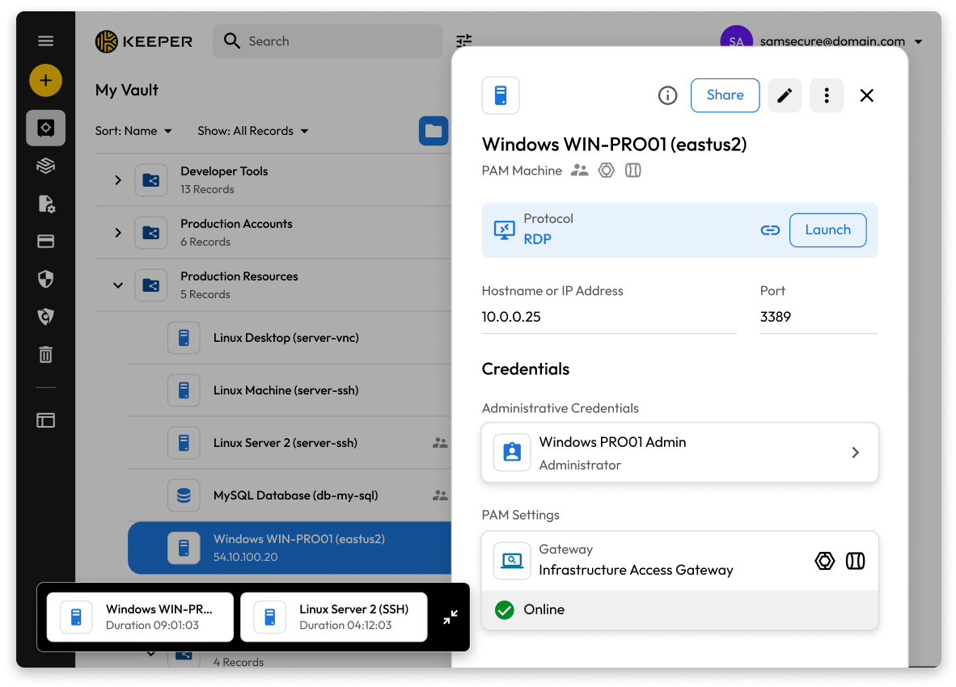Switch to Linux Server 2 (SSH) session
956x687 pixels.
(334, 617)
